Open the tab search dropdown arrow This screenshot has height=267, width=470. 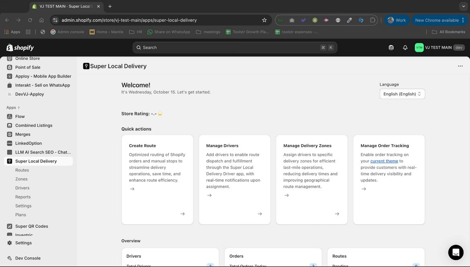pyautogui.click(x=463, y=6)
